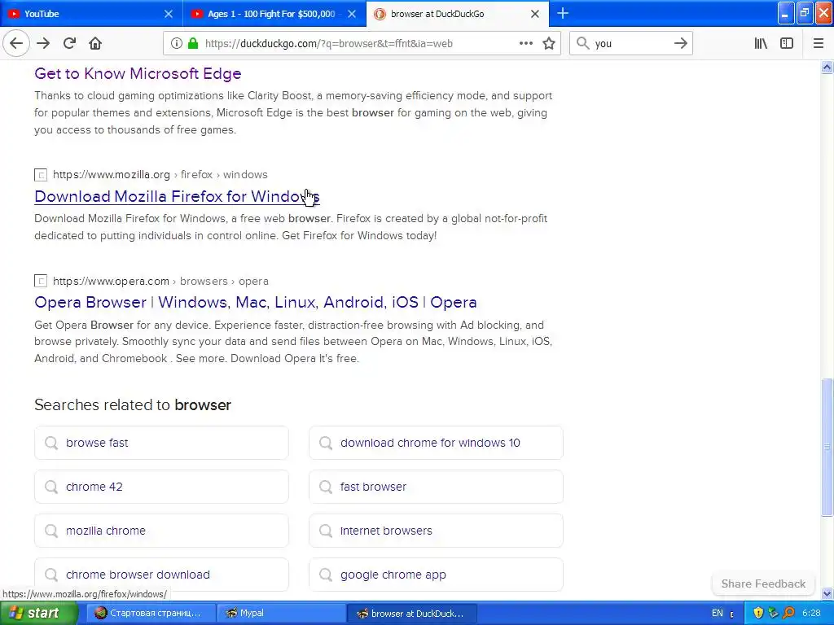This screenshot has width=834, height=625.
Task: Click the green padlock security icon
Action: click(193, 44)
